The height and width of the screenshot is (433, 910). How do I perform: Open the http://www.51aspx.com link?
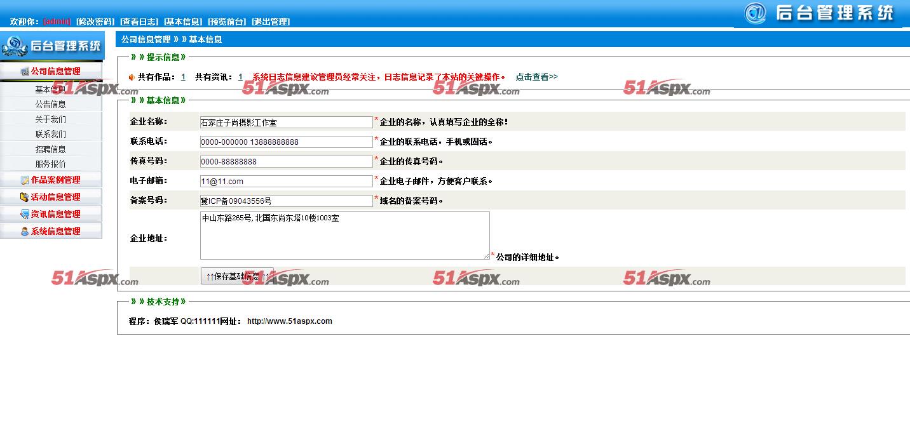coord(290,321)
